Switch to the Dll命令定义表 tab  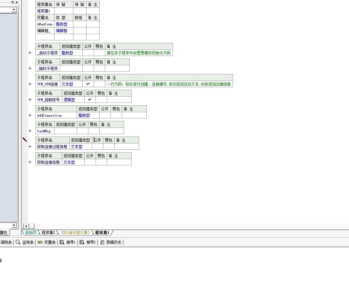pos(75,233)
